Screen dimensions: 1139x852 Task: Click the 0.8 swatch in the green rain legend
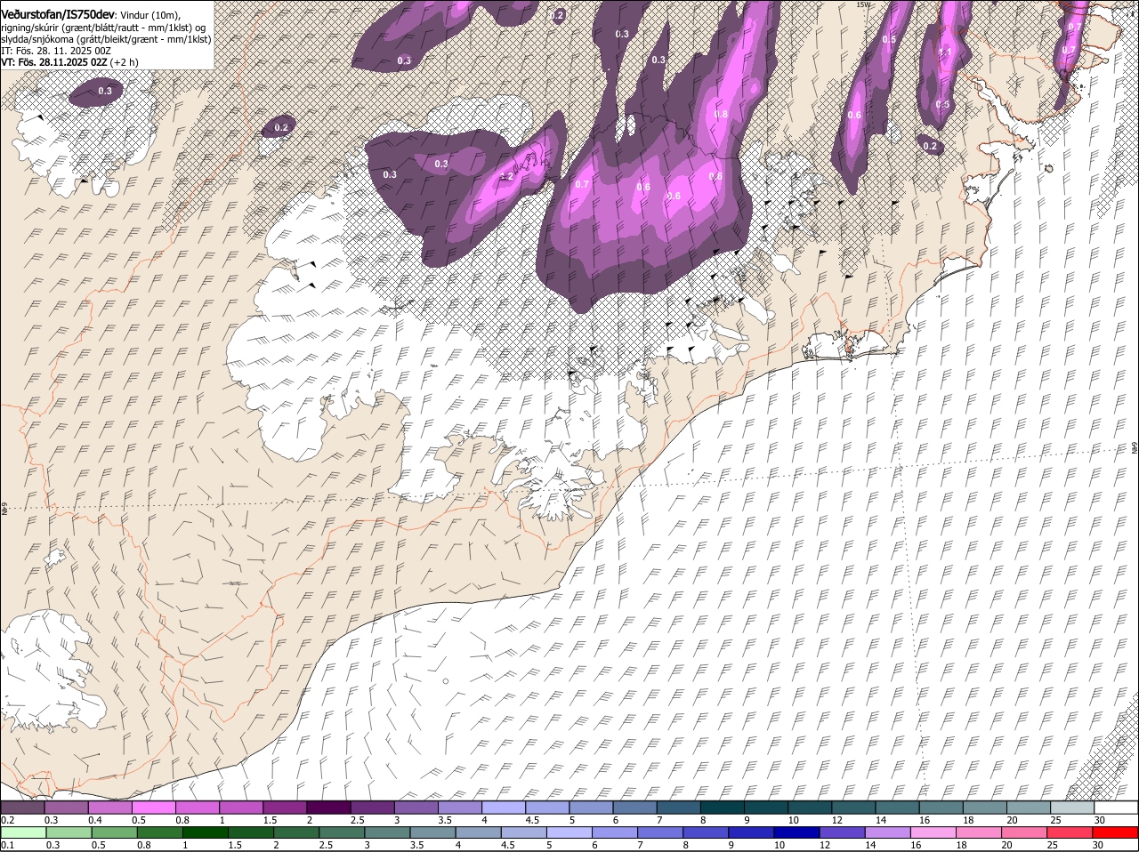tap(159, 832)
